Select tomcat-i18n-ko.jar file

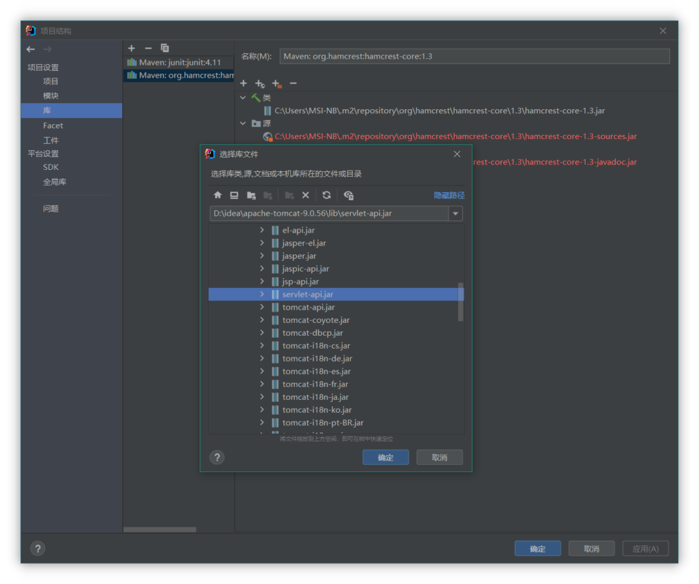coord(317,410)
